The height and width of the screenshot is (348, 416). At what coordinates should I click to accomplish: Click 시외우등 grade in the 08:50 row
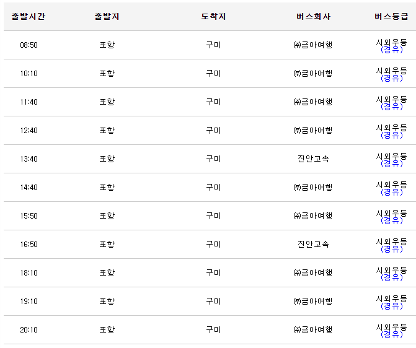[x=392, y=42]
